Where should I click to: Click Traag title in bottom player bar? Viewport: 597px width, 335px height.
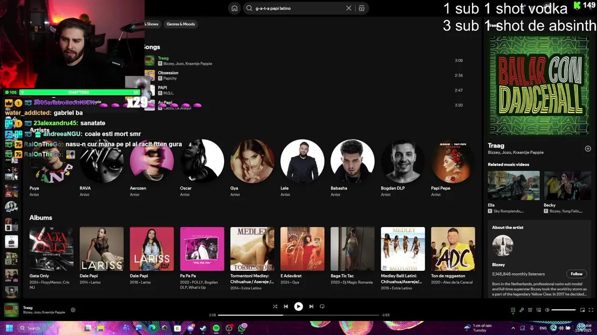point(28,308)
